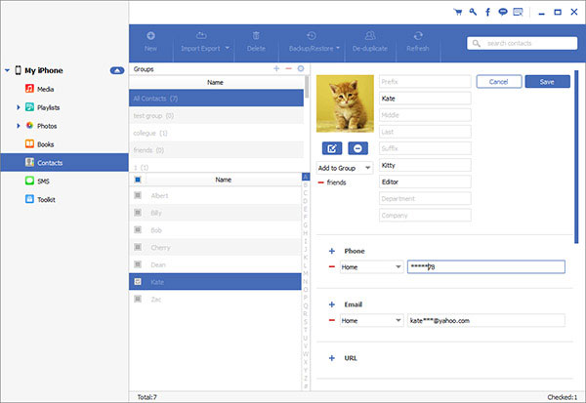This screenshot has height=403, width=586.
Task: Uncheck the Kate contact checkbox
Action: point(138,282)
